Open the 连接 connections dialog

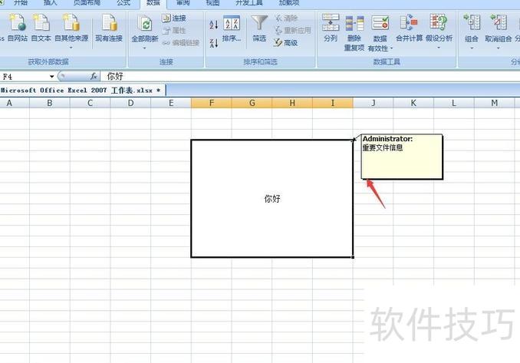click(x=174, y=18)
